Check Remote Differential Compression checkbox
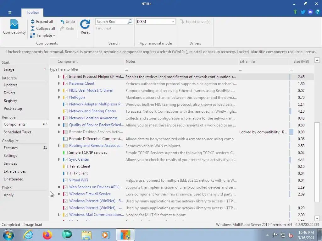Image resolution: width=322 pixels, height=241 pixels. [x=66, y=139]
